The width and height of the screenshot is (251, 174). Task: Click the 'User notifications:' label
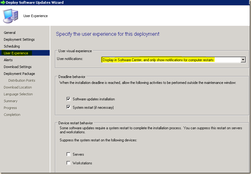point(70,59)
